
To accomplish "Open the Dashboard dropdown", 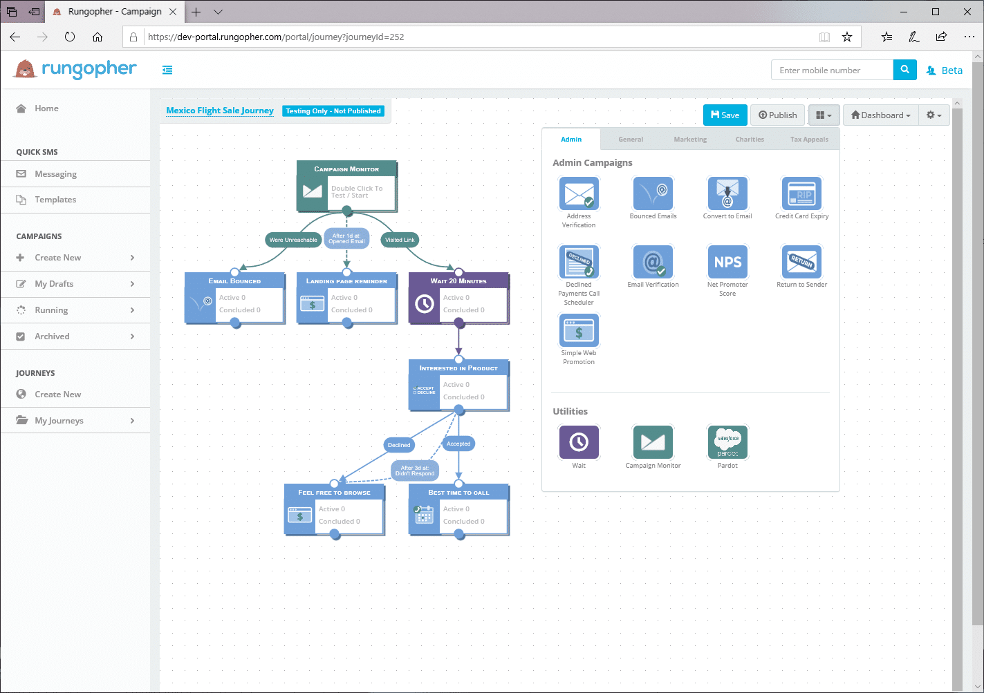I will [x=880, y=115].
